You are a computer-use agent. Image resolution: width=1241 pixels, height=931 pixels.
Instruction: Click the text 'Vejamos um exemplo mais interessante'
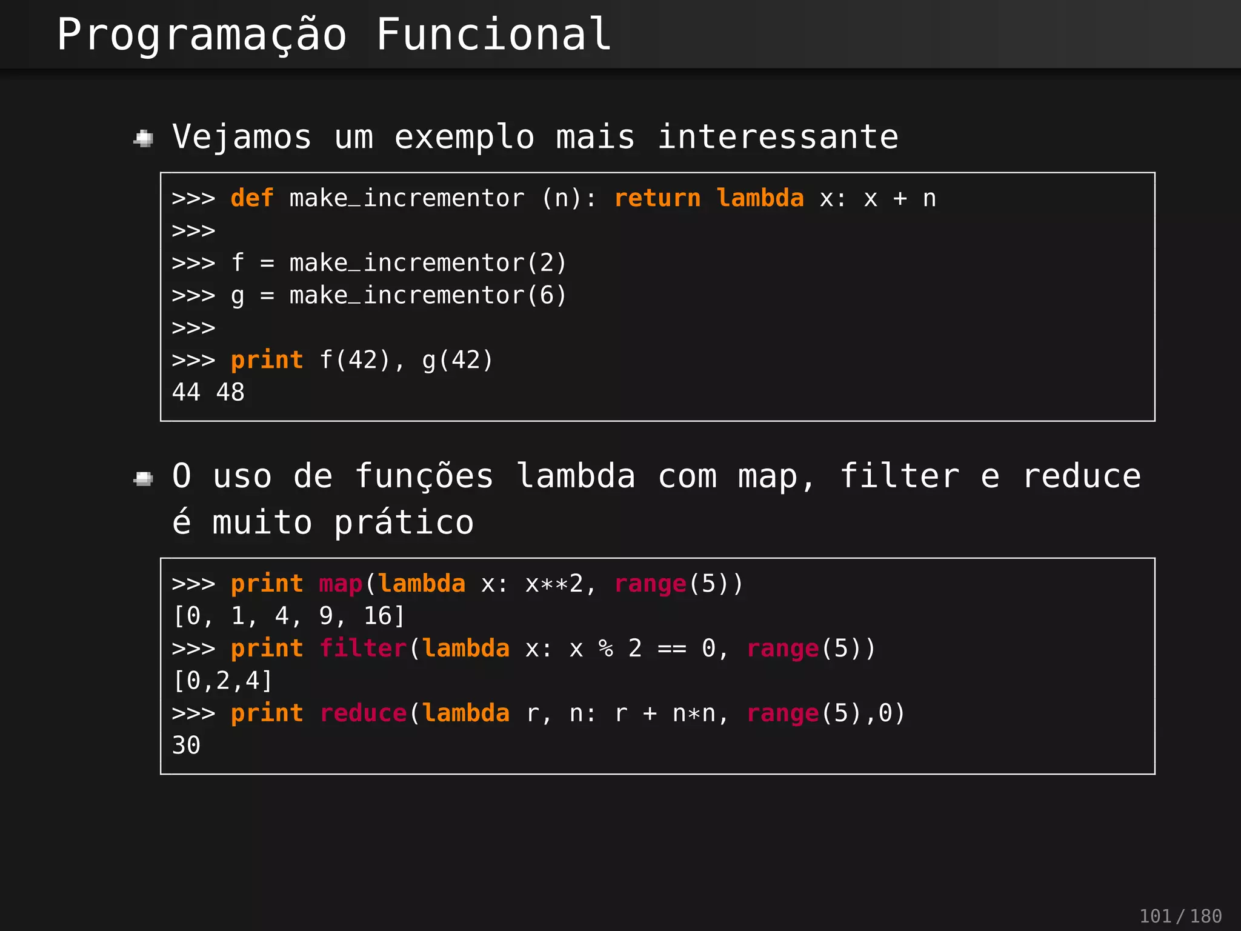535,138
